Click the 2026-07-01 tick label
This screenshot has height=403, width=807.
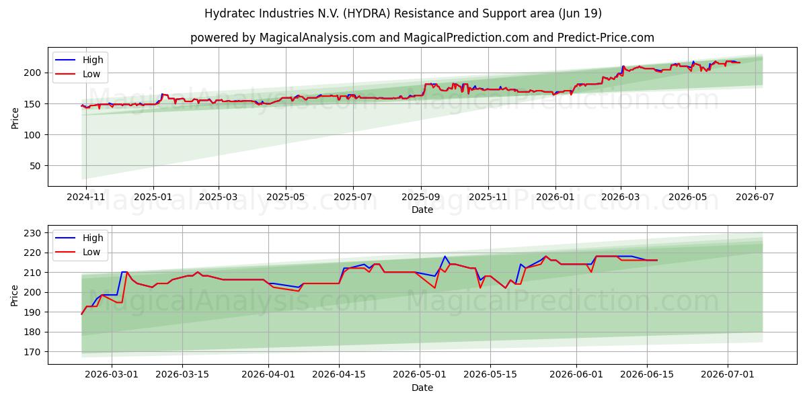(728, 374)
